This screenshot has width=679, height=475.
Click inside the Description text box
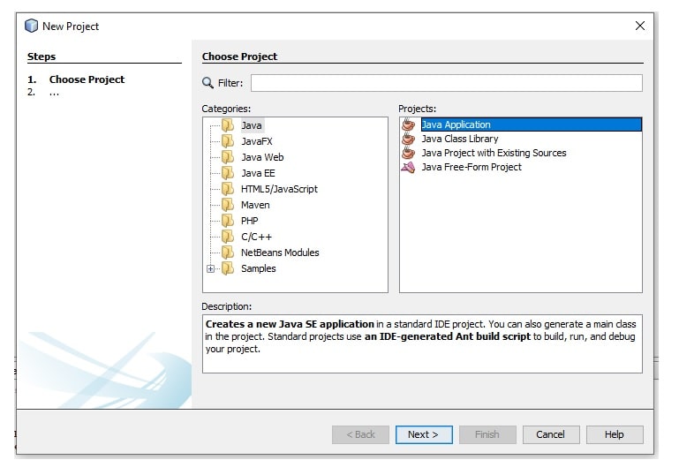click(422, 343)
